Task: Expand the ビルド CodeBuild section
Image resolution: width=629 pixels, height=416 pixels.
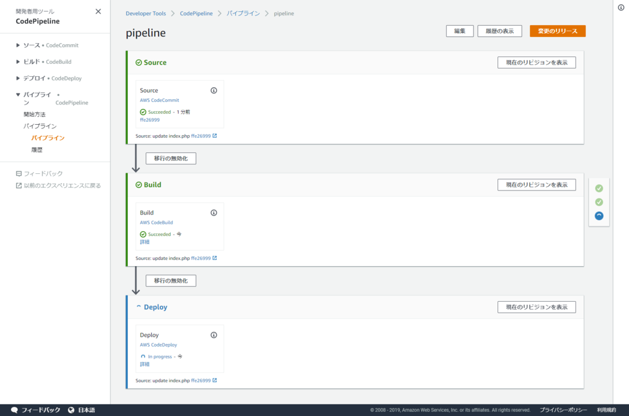Action: 18,62
